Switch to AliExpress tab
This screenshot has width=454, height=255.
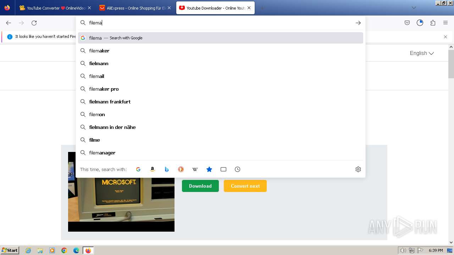[x=135, y=8]
